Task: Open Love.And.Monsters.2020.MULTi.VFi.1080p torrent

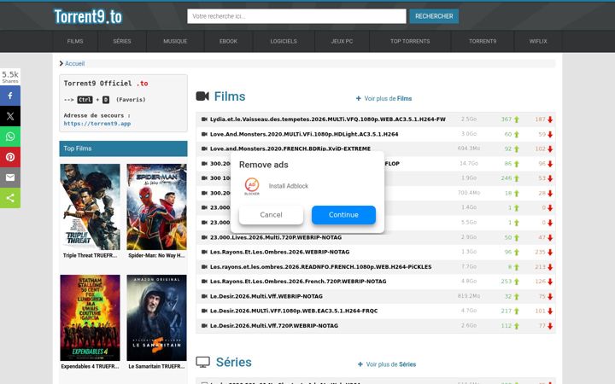Action: tap(304, 134)
